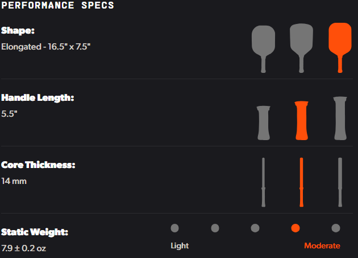The image size is (358, 258).
Task: Click the Handle Length heading
Action: tap(38, 97)
